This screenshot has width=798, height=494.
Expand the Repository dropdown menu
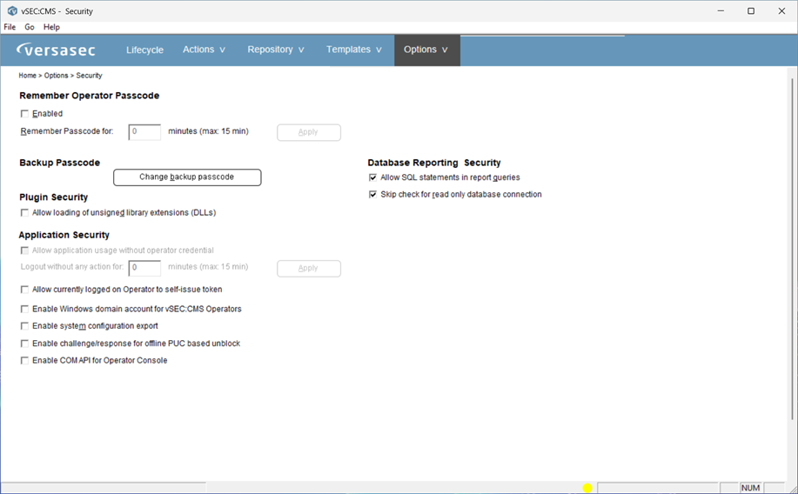[275, 50]
